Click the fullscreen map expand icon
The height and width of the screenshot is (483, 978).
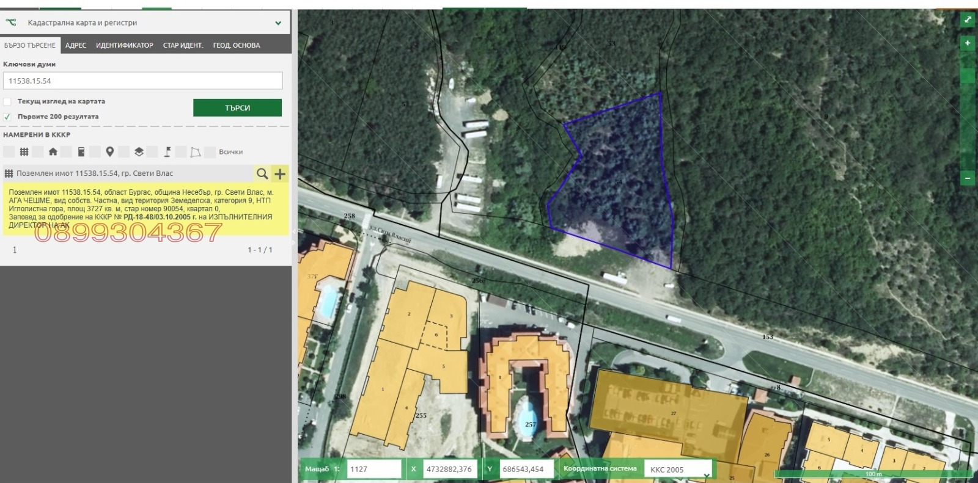968,20
